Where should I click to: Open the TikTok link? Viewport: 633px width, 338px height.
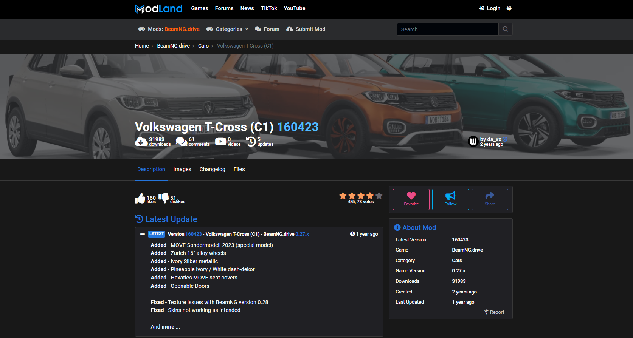tap(269, 8)
